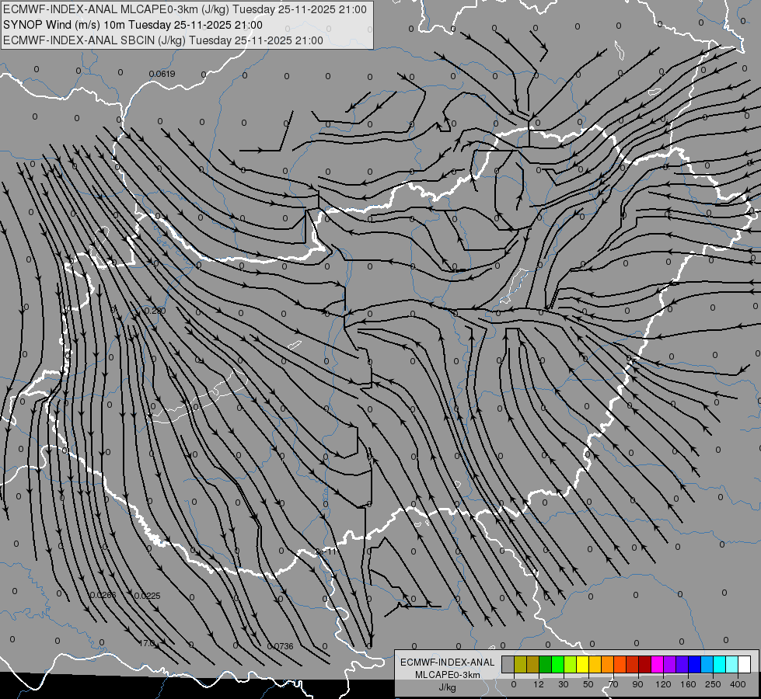
Task: Pick the magenta legend swatch
Action: pyautogui.click(x=658, y=664)
